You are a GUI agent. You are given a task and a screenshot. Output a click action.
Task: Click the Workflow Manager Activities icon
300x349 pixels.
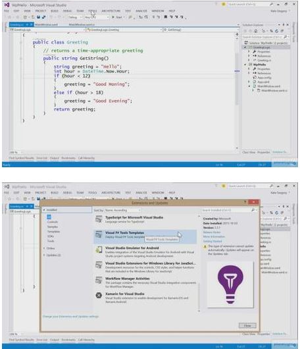tap(99, 281)
